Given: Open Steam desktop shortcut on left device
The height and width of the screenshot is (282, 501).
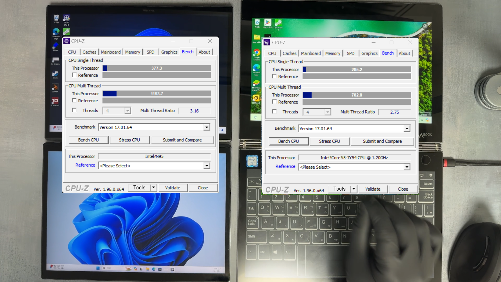Looking at the screenshot, I should point(55,74).
